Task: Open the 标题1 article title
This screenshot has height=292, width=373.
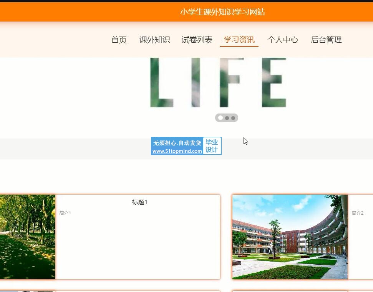Action: pos(140,202)
